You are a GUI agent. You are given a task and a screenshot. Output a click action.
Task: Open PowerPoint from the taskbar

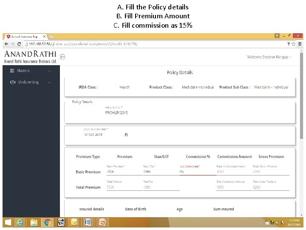click(102, 222)
